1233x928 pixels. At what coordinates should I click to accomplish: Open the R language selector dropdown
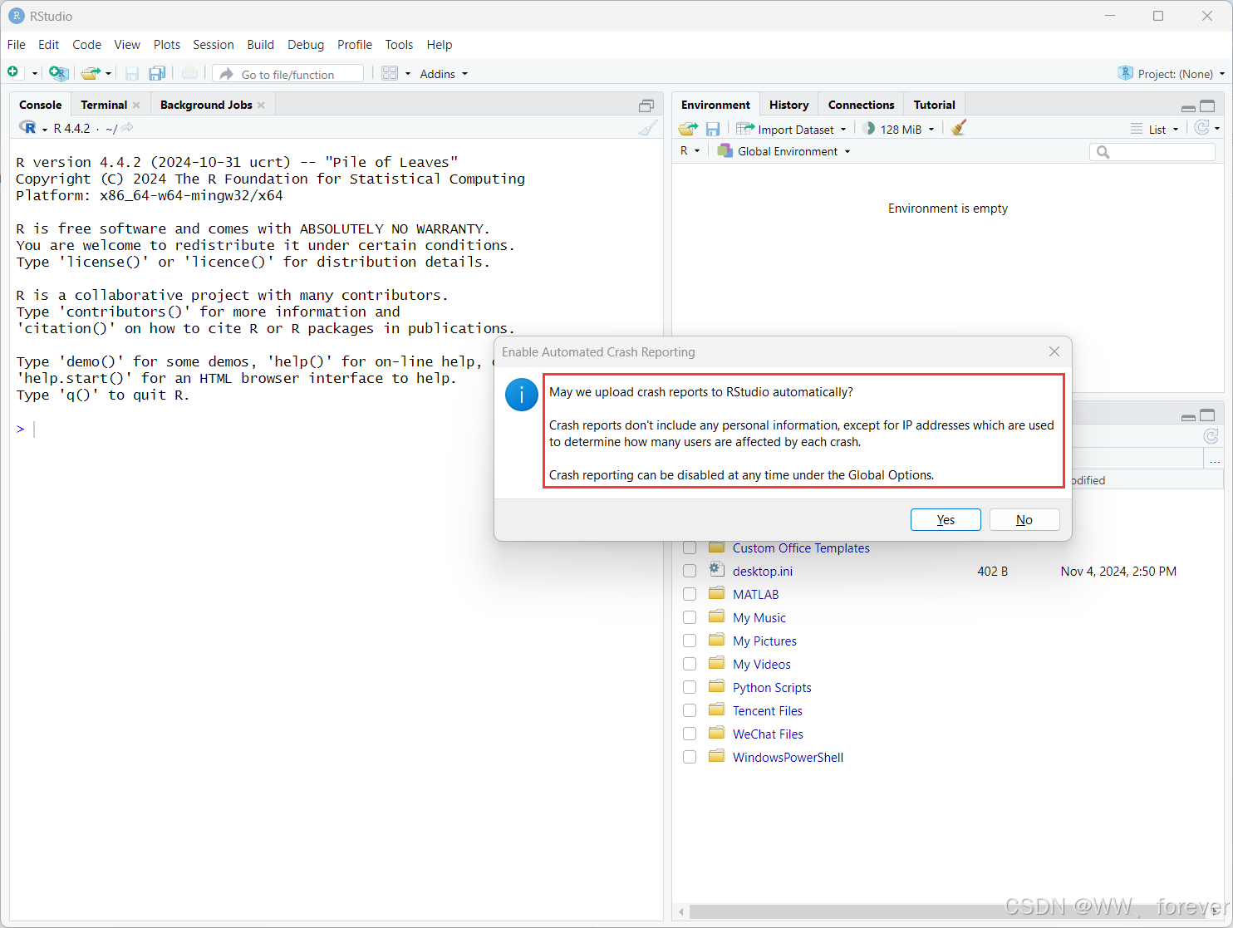(690, 151)
